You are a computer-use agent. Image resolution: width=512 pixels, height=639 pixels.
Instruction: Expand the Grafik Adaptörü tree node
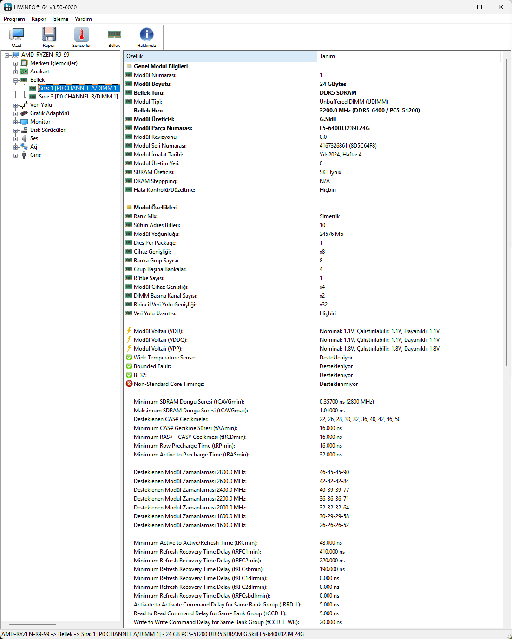(x=15, y=114)
